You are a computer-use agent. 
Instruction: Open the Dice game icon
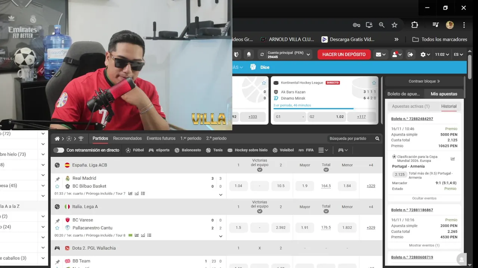click(x=253, y=67)
